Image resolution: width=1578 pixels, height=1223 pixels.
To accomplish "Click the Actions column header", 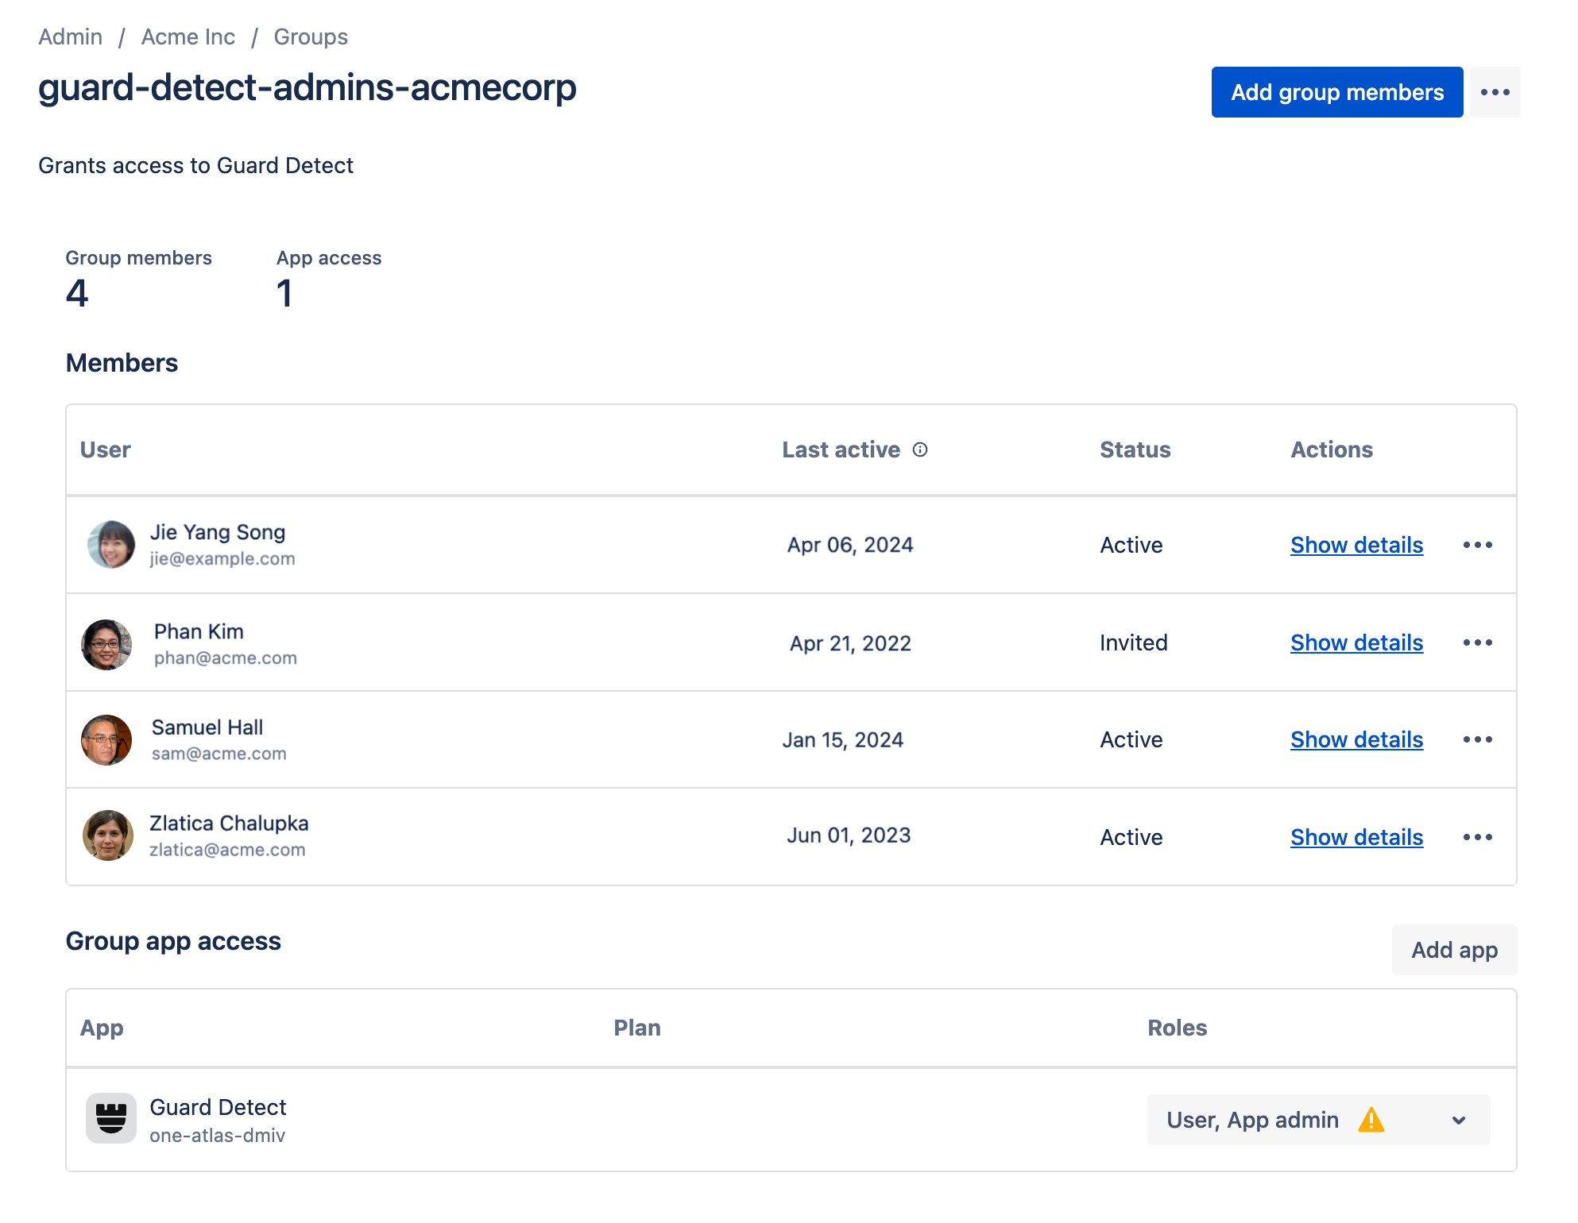I will (1332, 449).
